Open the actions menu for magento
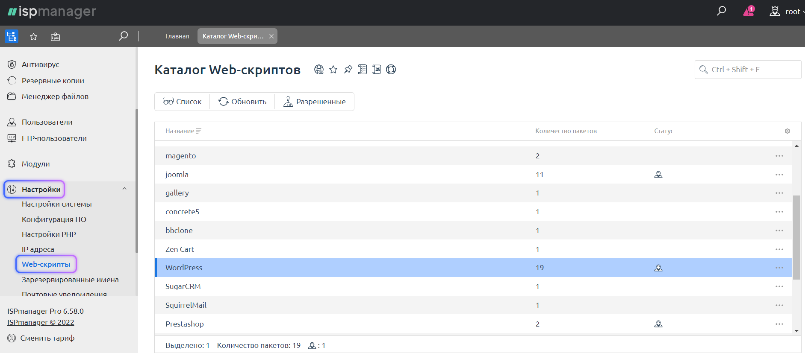 point(779,156)
